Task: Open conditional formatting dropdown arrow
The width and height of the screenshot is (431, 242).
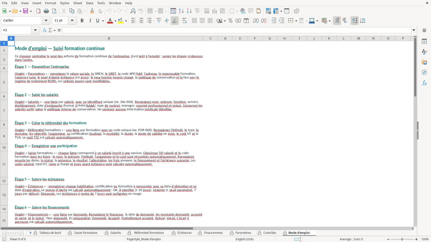Action: tap(329, 21)
